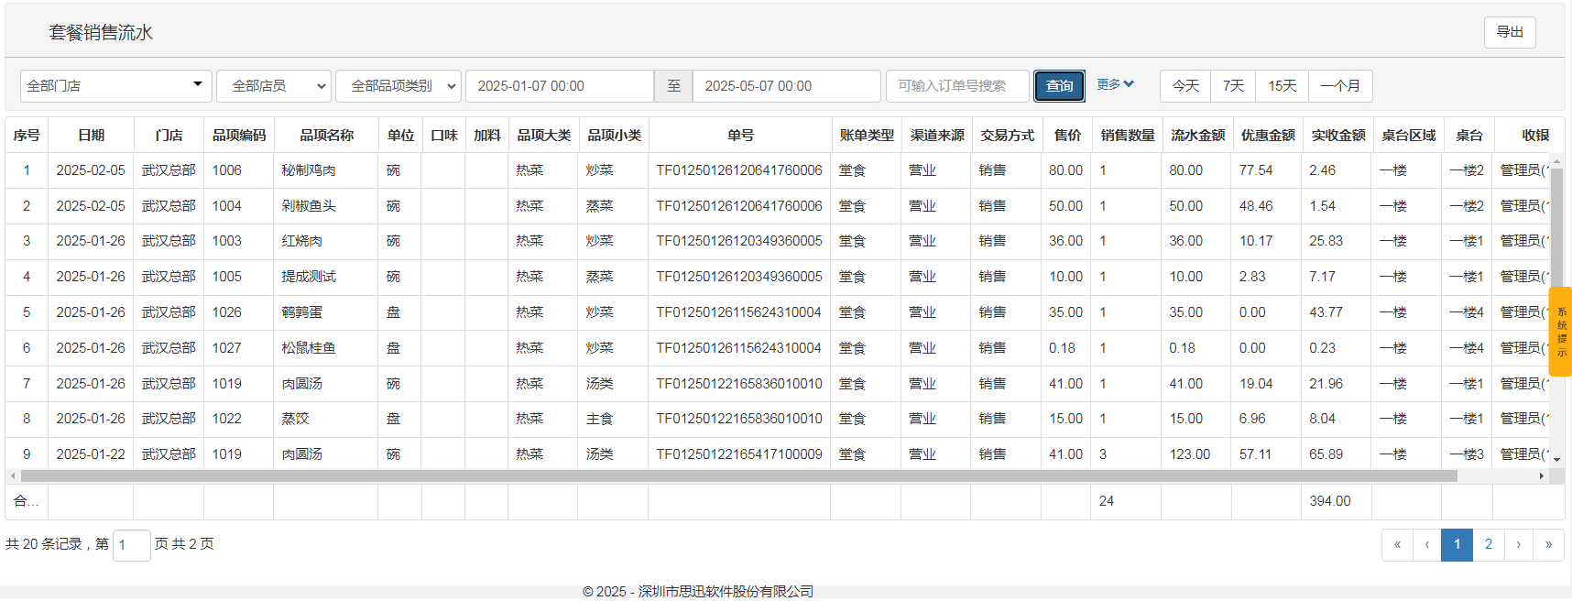This screenshot has width=1572, height=601.
Task: Click the 实收金额 column header
Action: 1337,135
